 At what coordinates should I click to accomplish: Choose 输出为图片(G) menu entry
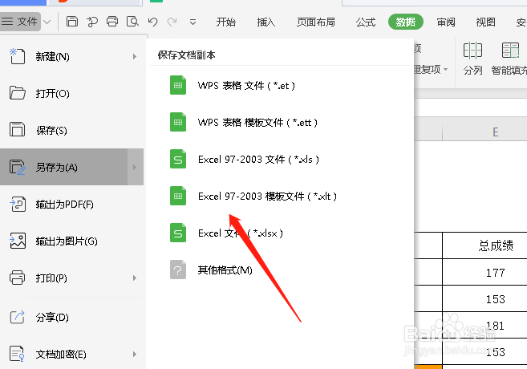71,241
